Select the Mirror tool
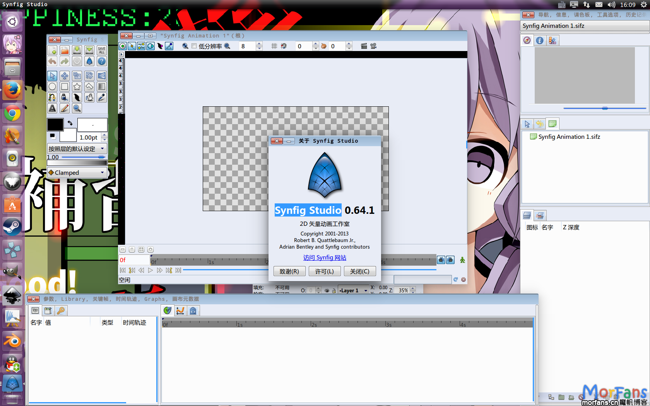Image resolution: width=650 pixels, height=406 pixels. (x=102, y=76)
